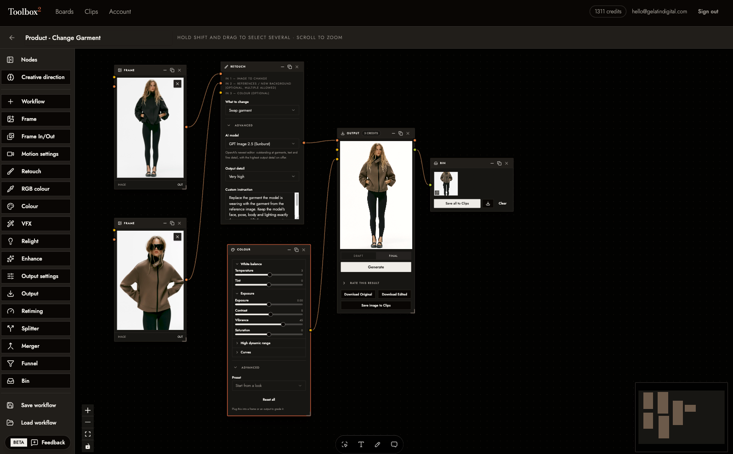Click Download Edited
Image resolution: width=733 pixels, height=454 pixels.
tap(394, 294)
